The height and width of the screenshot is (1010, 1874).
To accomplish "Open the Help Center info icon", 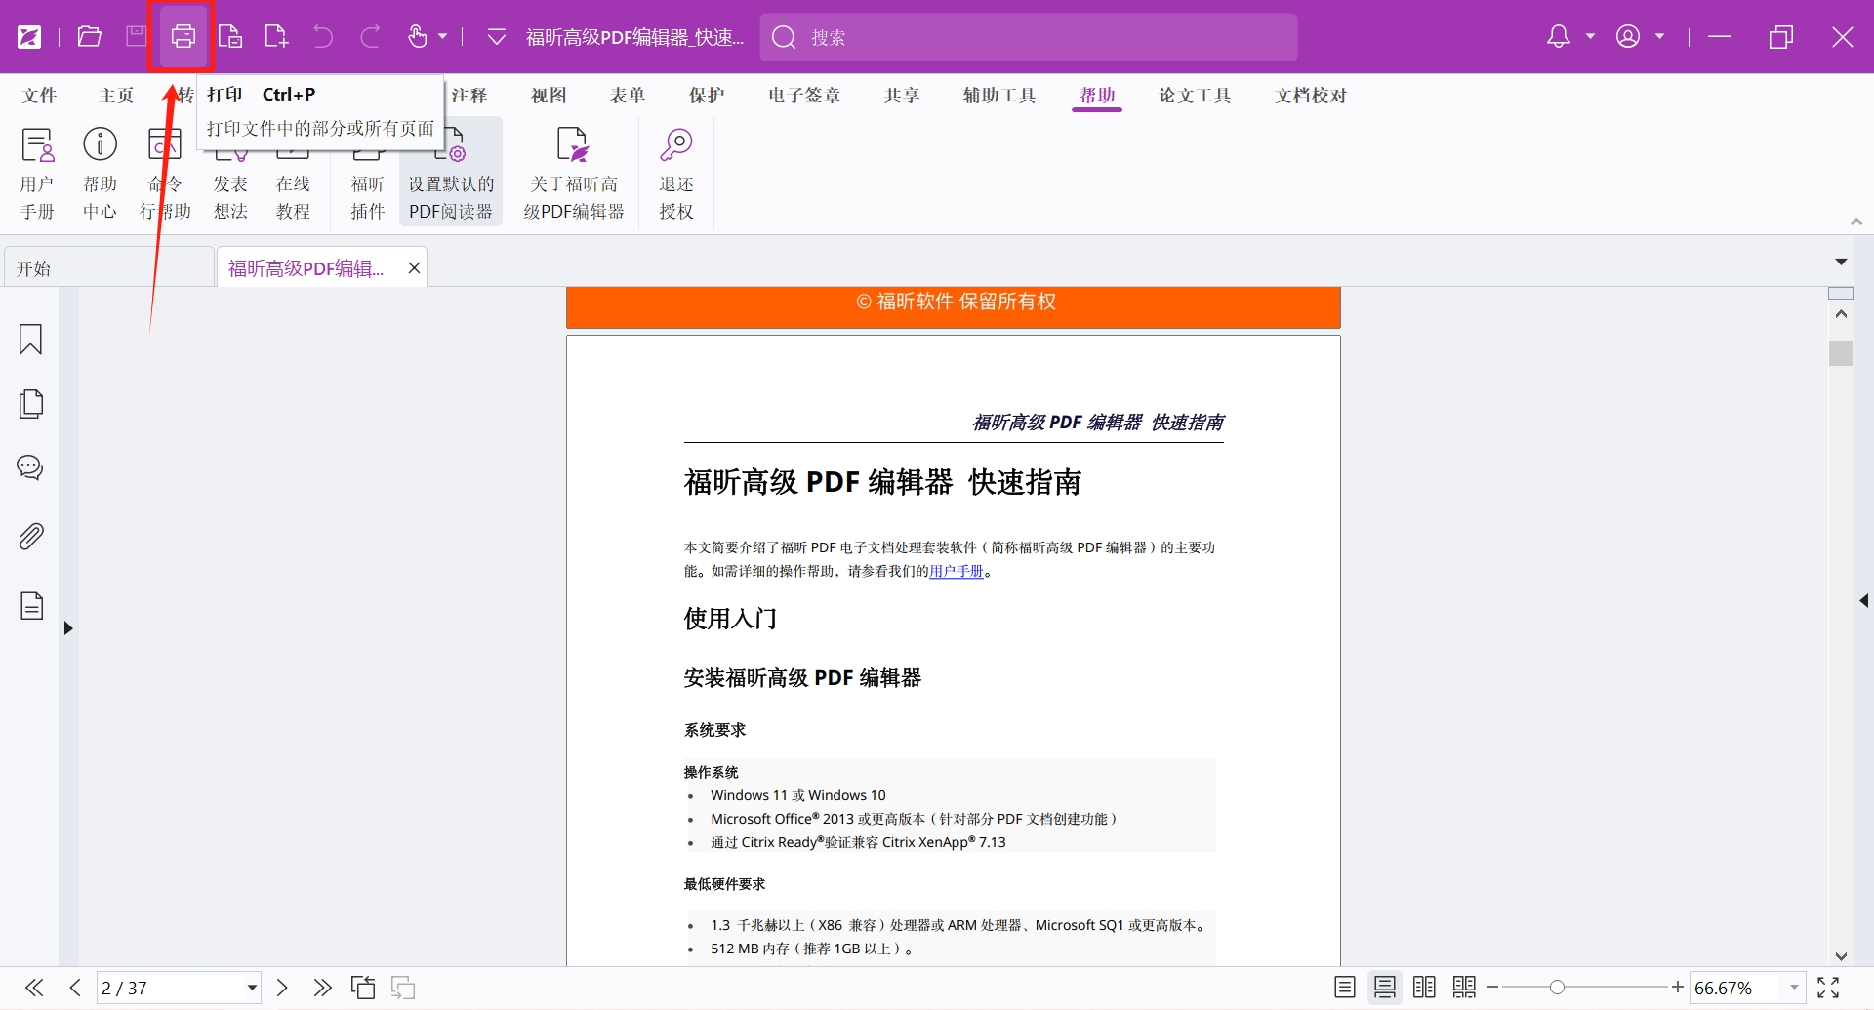I will tap(100, 144).
